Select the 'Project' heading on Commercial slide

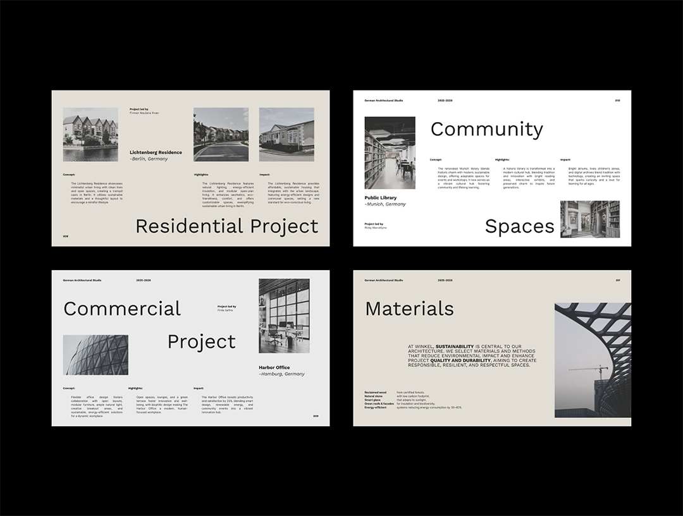click(x=201, y=342)
